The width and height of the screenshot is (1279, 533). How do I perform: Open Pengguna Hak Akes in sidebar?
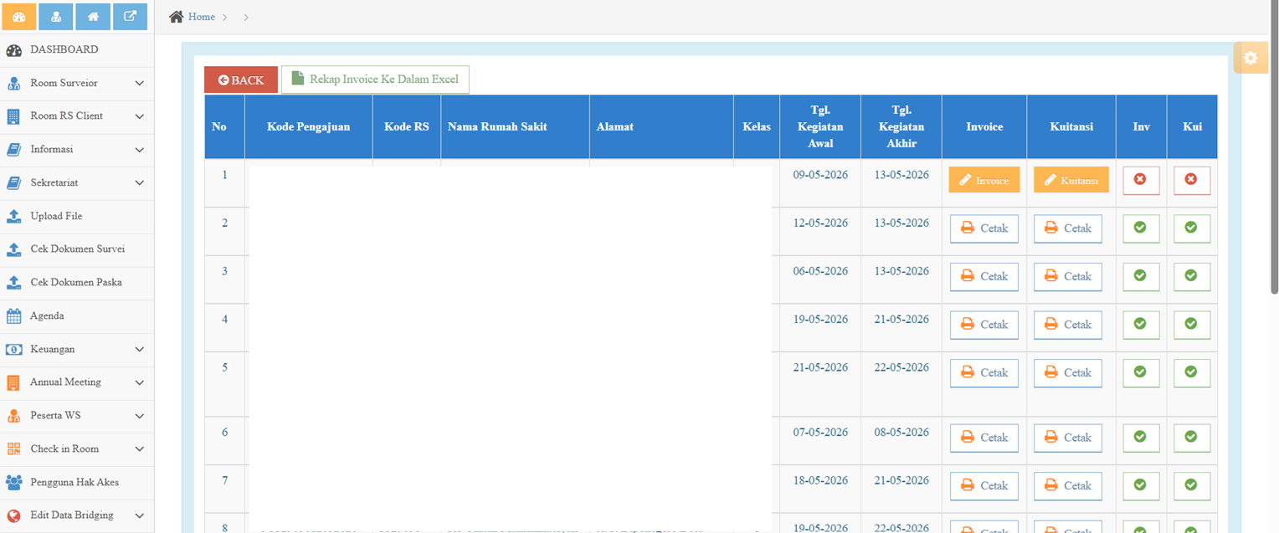tap(77, 483)
